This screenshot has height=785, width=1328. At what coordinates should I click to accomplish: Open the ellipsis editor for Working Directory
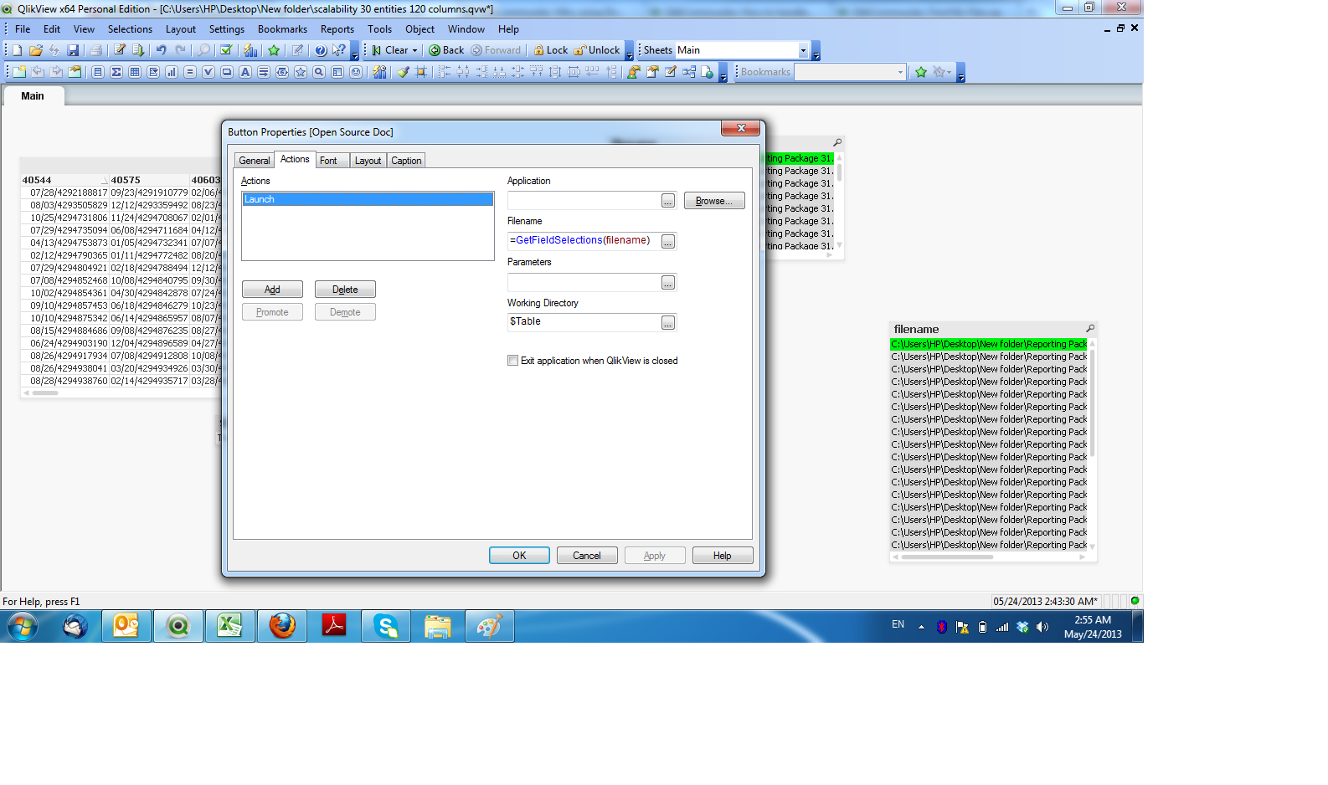[668, 323]
